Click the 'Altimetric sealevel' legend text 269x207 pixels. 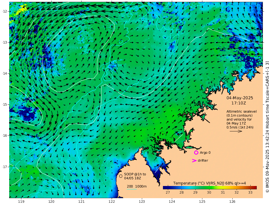tap(241, 111)
